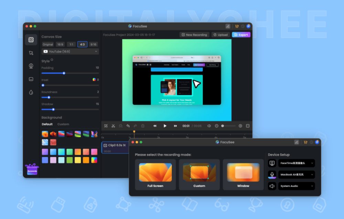Open the watermark droplet sidebar icon
Image resolution: width=344 pixels, height=219 pixels.
pos(31,92)
